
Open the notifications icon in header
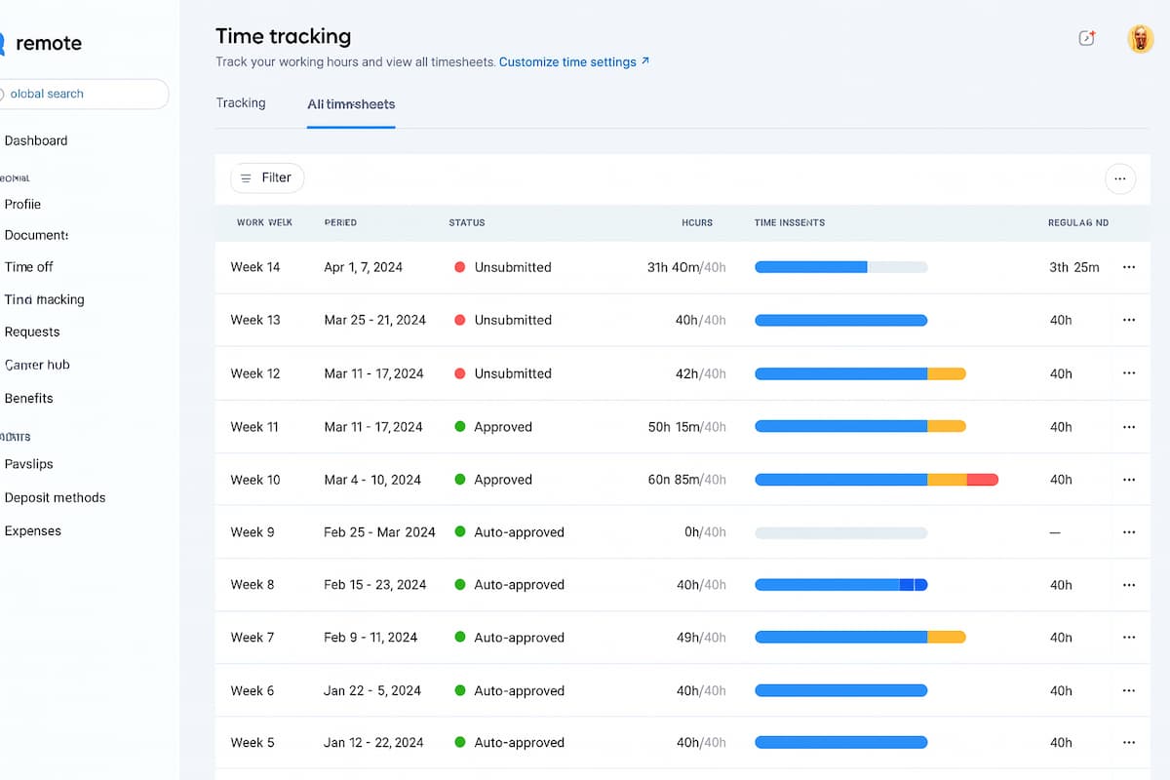point(1086,39)
